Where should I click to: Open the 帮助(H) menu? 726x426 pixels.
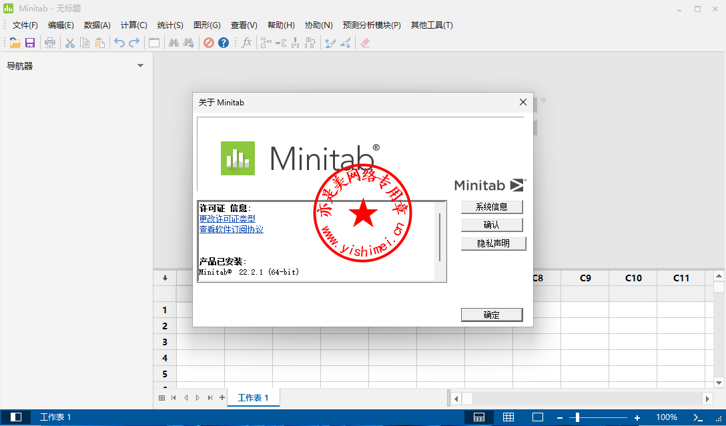click(281, 25)
